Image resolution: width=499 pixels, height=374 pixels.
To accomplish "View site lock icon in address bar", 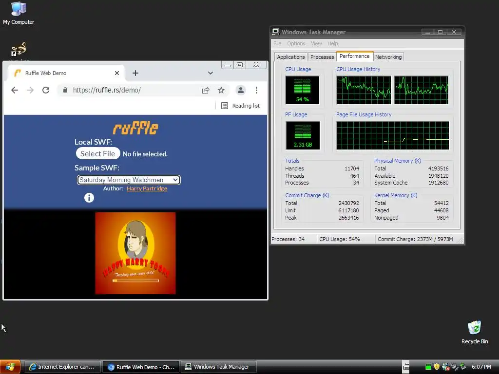I will 65,90.
